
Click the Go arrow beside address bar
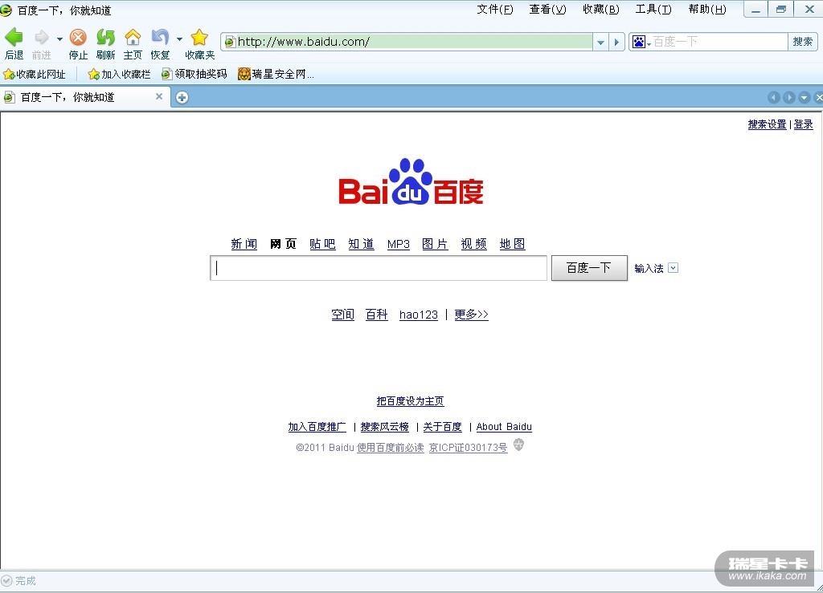coord(616,42)
